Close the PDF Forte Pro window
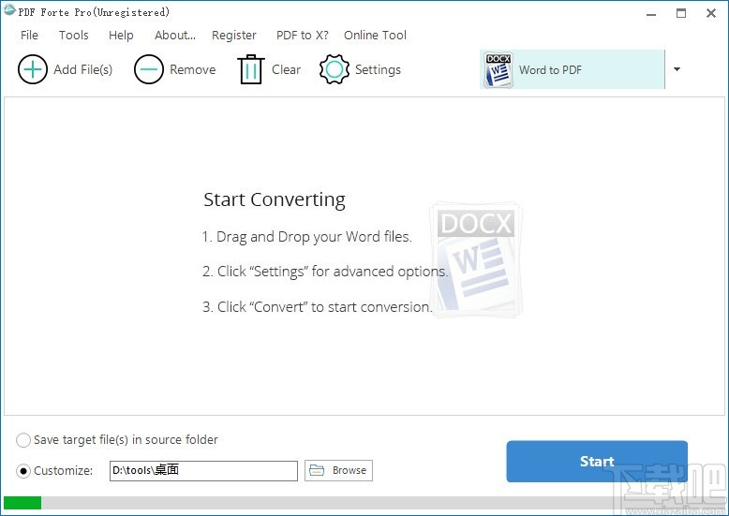 point(711,13)
